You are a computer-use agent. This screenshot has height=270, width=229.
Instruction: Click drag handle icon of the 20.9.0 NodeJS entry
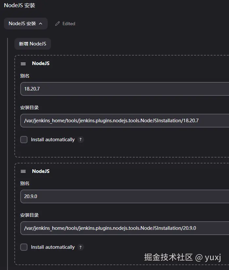pyautogui.click(x=23, y=171)
